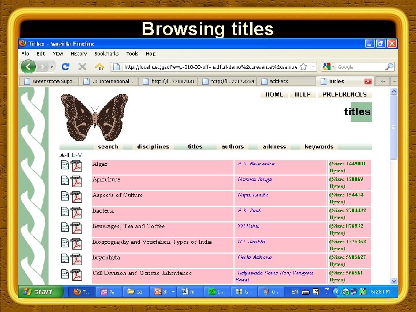Click inside the URL address field
Viewport: 416px width, 312px height.
pos(210,67)
